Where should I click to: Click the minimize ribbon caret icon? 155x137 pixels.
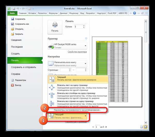(x=131, y=13)
